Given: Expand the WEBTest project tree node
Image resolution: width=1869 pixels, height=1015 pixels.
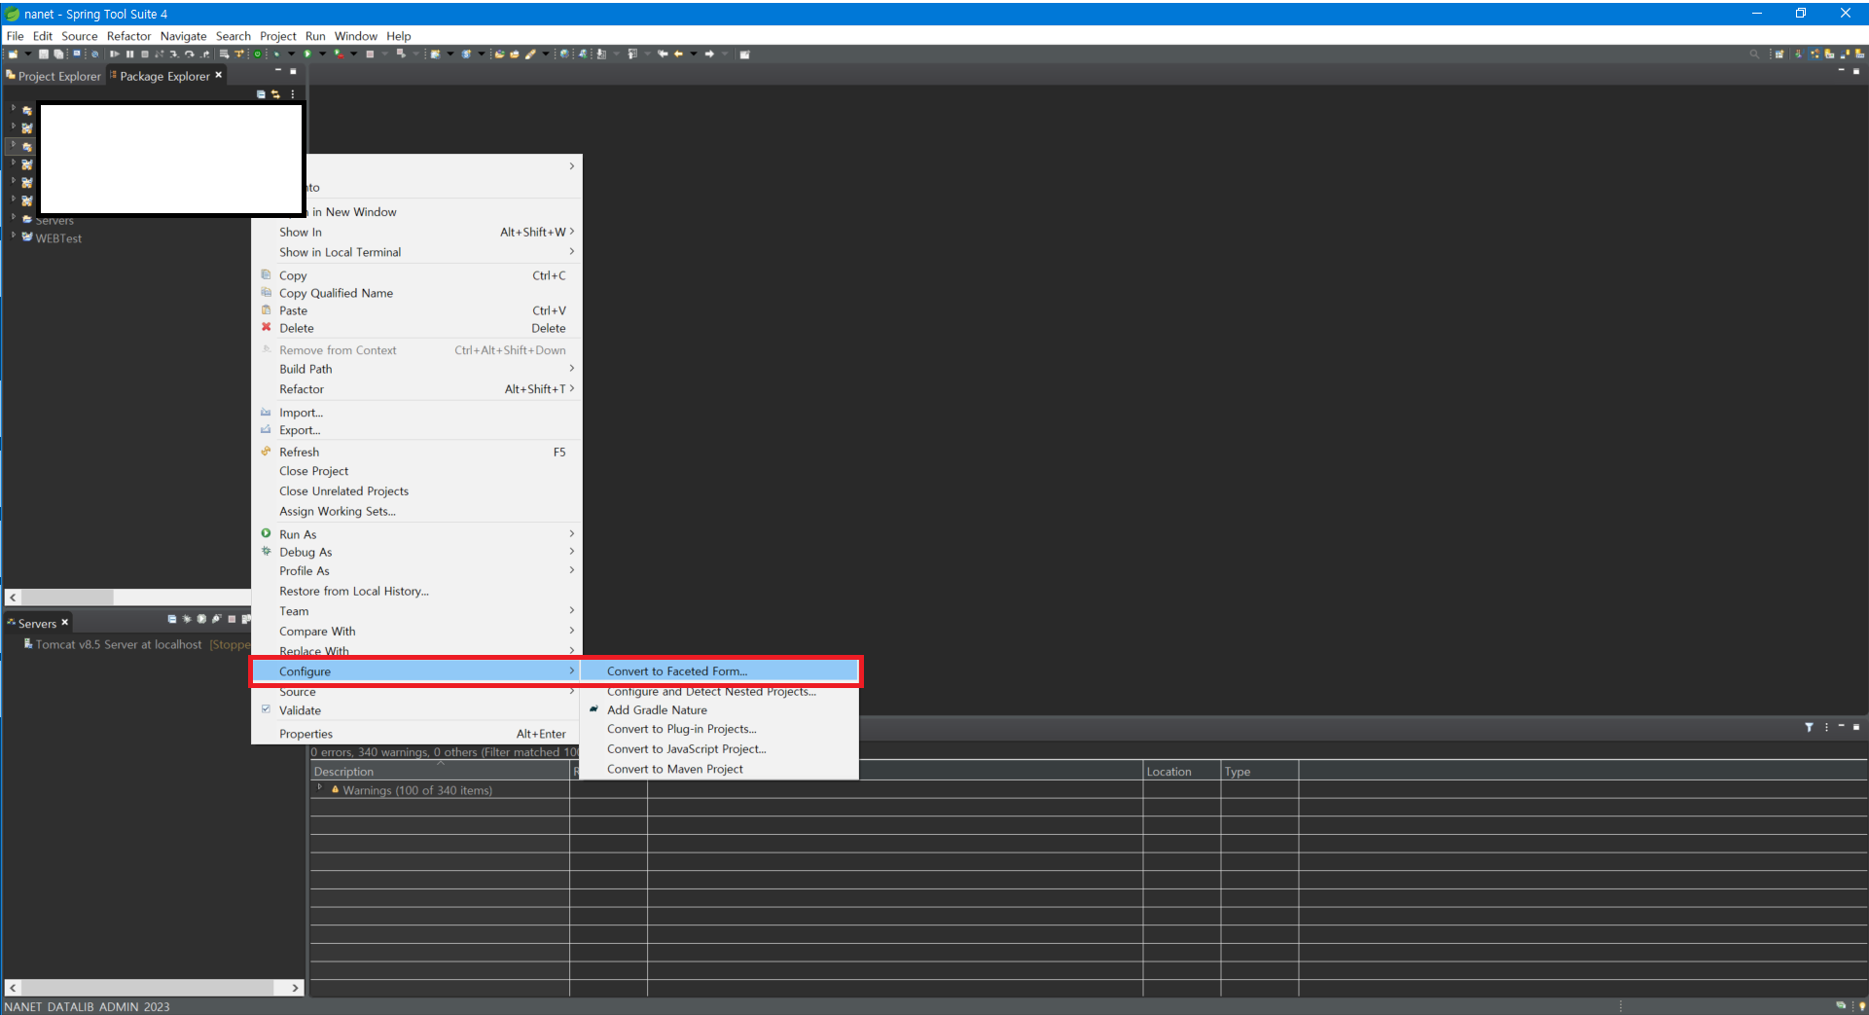Looking at the screenshot, I should point(14,236).
